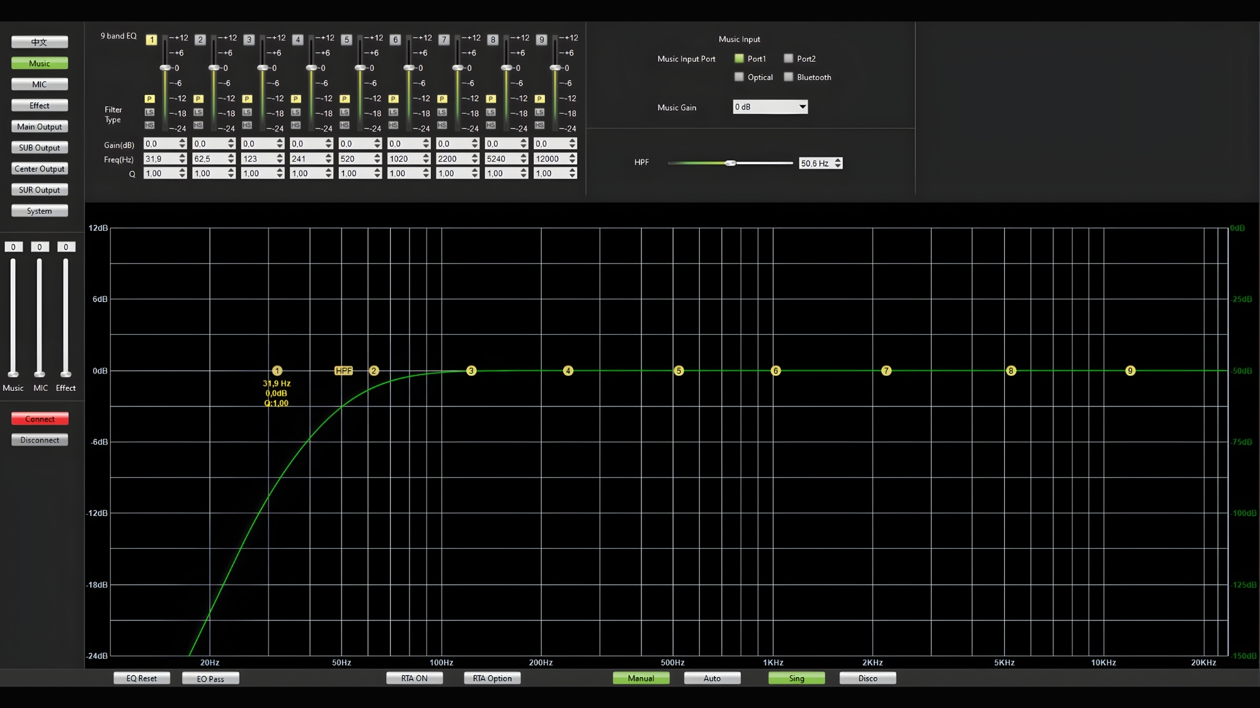Open the SUB Output page
This screenshot has width=1260, height=708.
click(40, 148)
